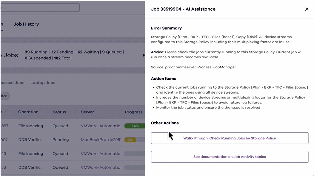This screenshot has width=314, height=176.
Task: Click '182 Total' jobs count
Action: pos(63,58)
